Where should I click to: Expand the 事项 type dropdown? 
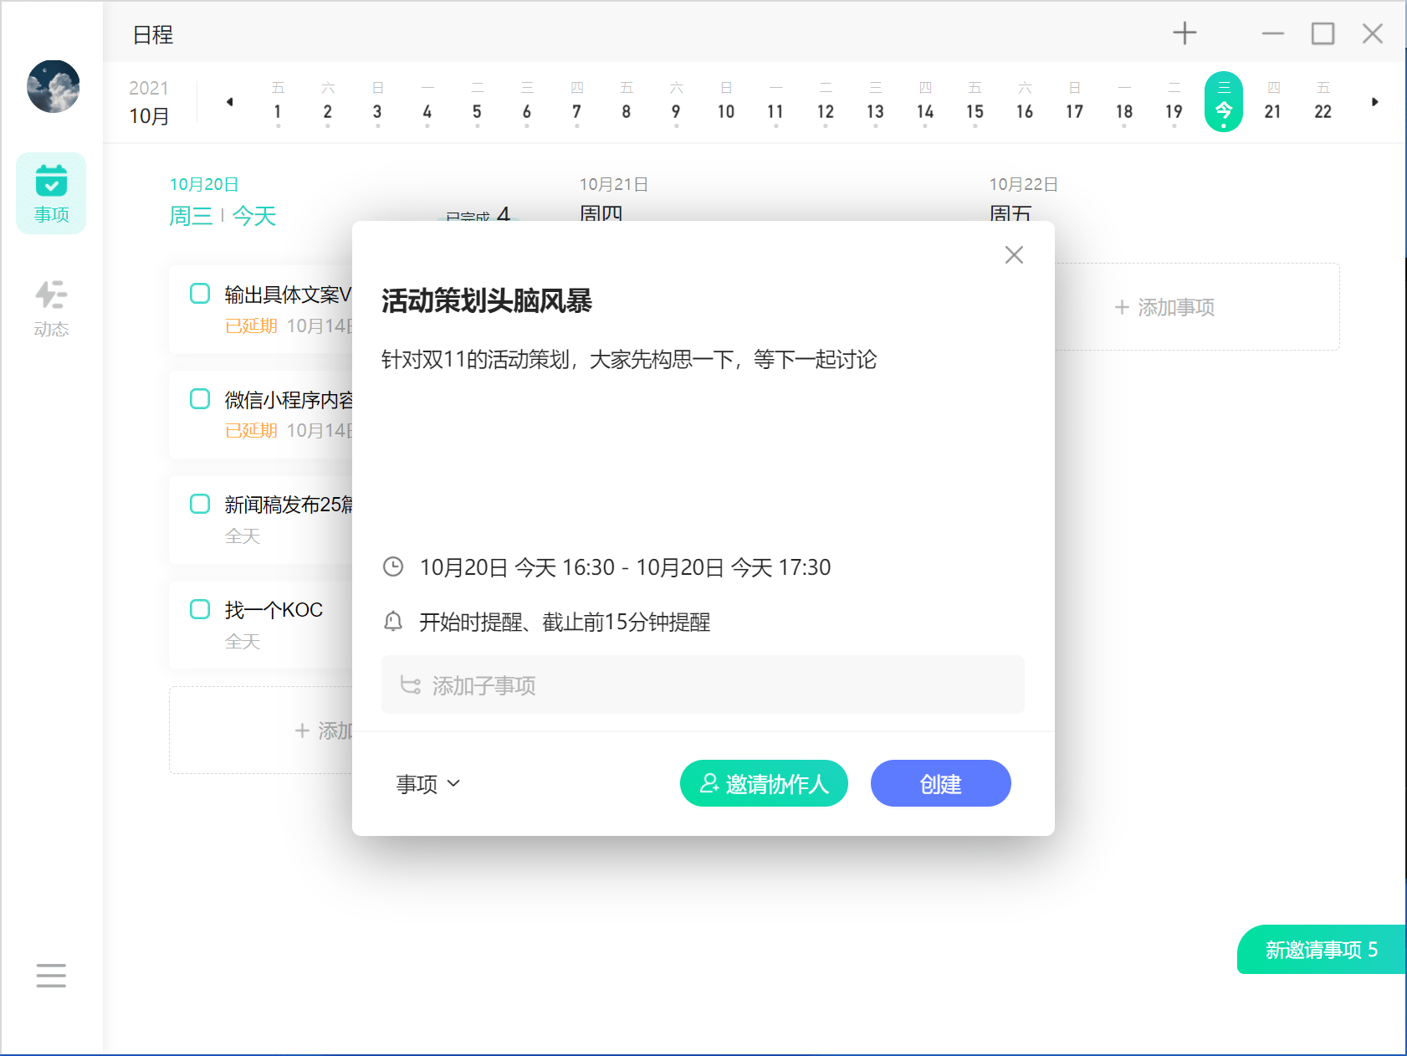[428, 784]
